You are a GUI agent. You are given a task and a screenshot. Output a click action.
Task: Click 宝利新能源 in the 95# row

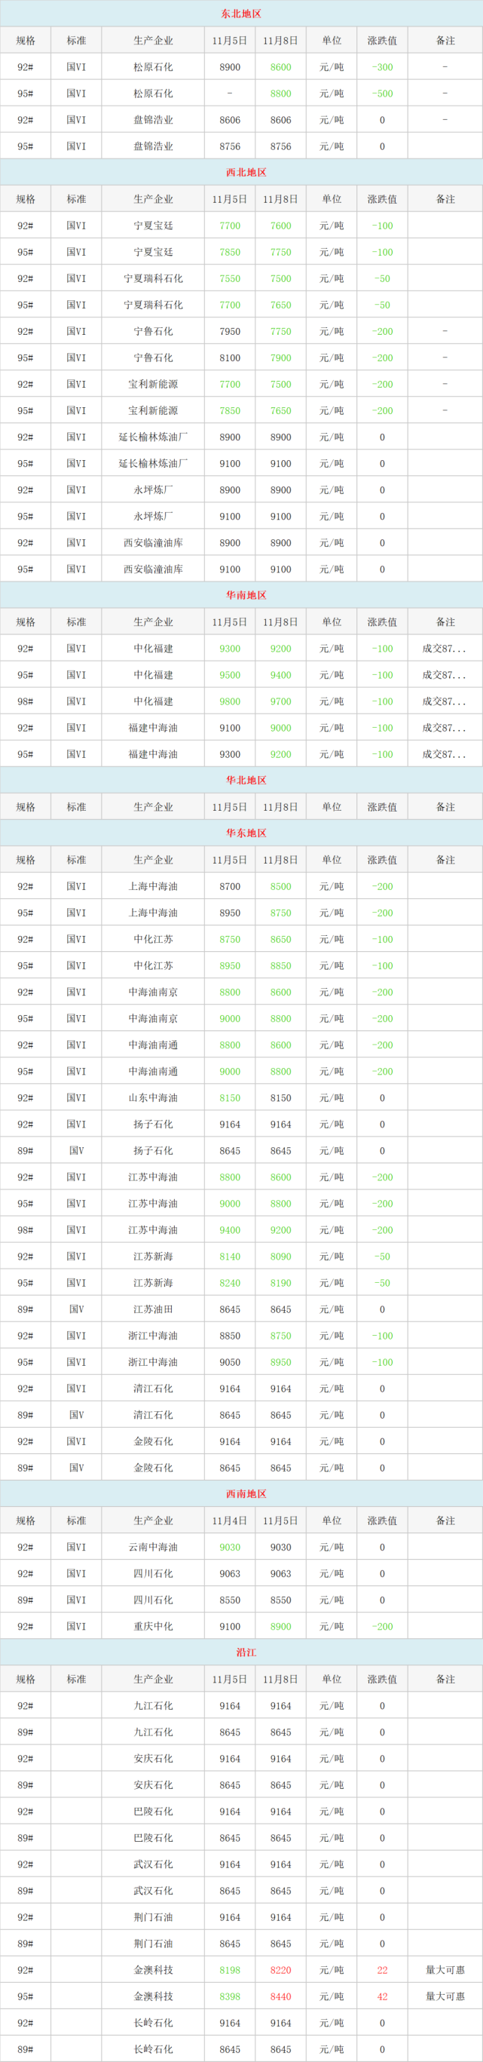point(153,410)
